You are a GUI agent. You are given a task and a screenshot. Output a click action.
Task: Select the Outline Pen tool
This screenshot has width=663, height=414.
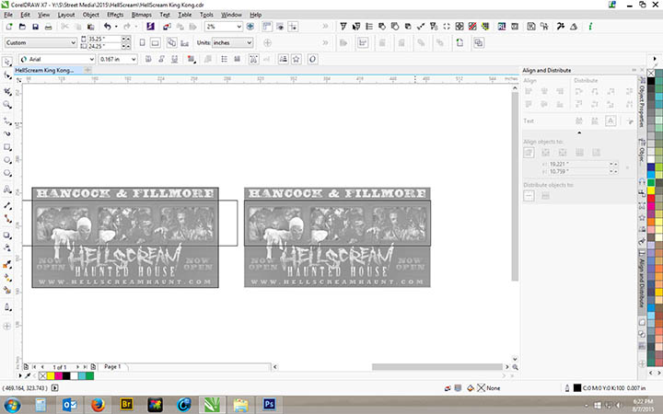pos(7,307)
